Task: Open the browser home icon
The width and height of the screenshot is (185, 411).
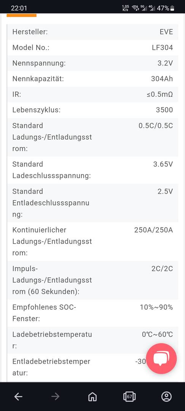Action: tap(92, 397)
